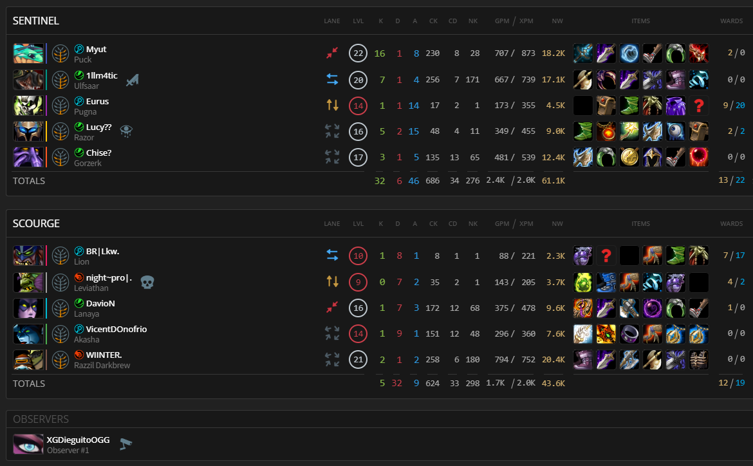Sort Sentinel table by GPM column header

click(x=501, y=21)
